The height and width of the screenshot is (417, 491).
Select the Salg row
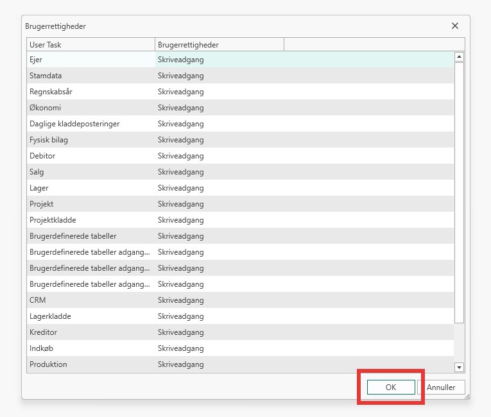pyautogui.click(x=240, y=172)
